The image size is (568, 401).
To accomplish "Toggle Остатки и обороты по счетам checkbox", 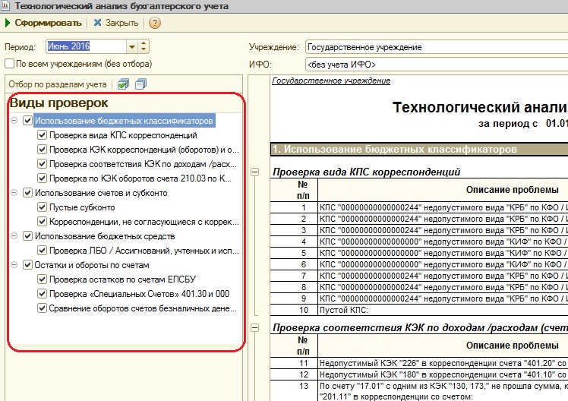I will coord(27,265).
